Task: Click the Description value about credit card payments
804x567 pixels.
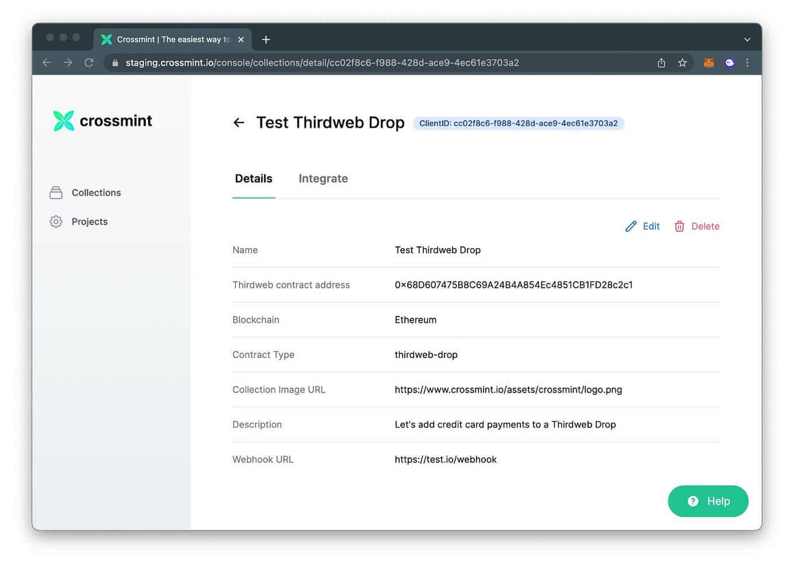Action: [x=505, y=425]
